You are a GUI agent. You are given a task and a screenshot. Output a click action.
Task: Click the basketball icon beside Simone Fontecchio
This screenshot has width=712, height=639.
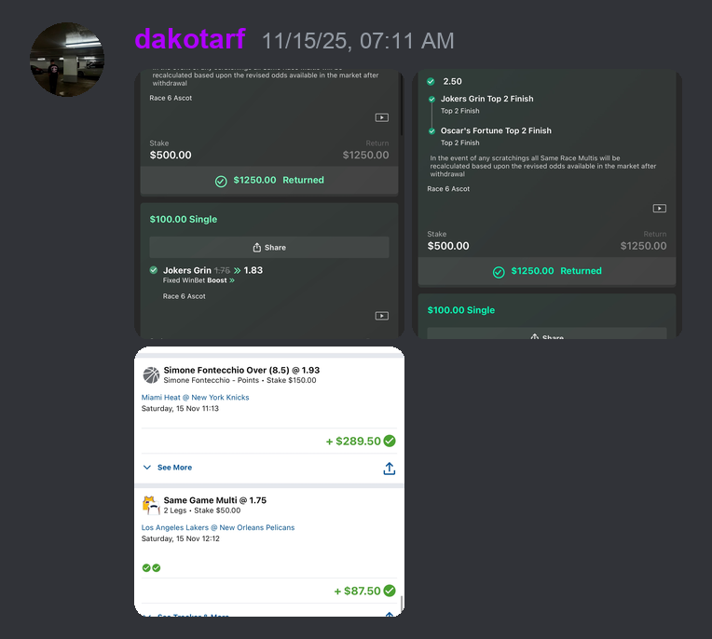pos(151,375)
